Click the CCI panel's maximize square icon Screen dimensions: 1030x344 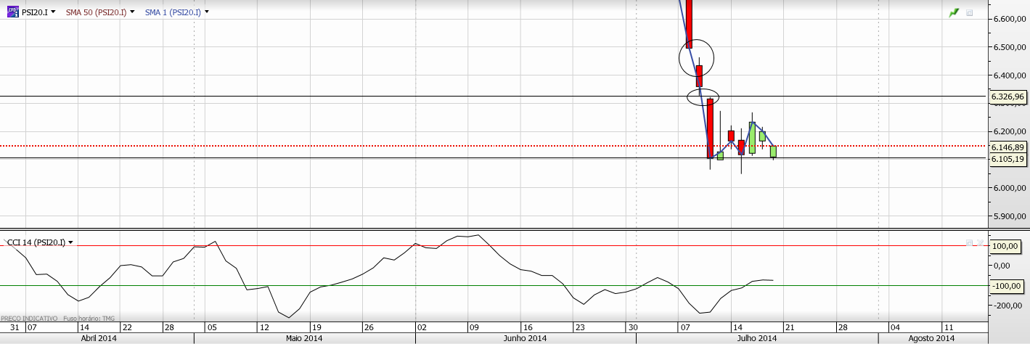(x=969, y=243)
